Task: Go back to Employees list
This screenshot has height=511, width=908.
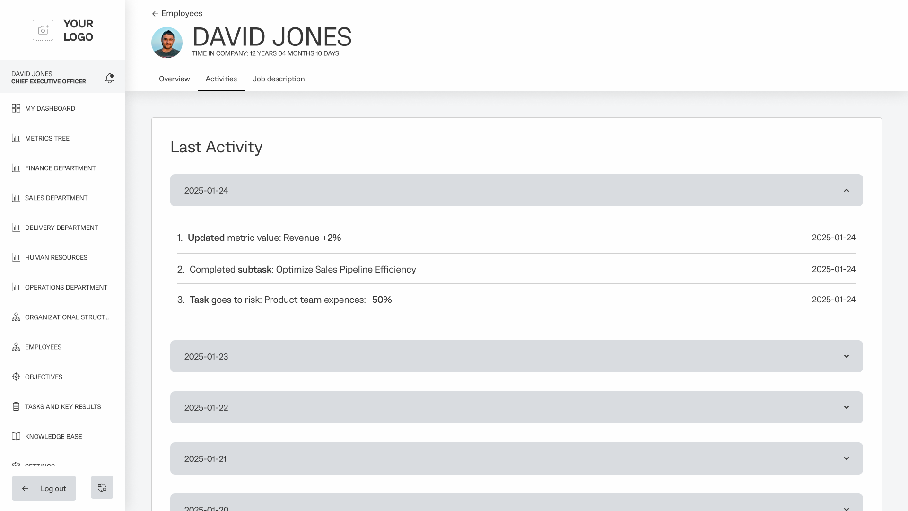Action: pyautogui.click(x=177, y=13)
